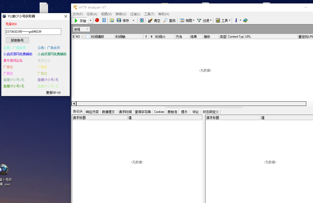Click the 获取账号 button
Image resolution: width=313 pixels, height=203 pixels.
pos(17,40)
